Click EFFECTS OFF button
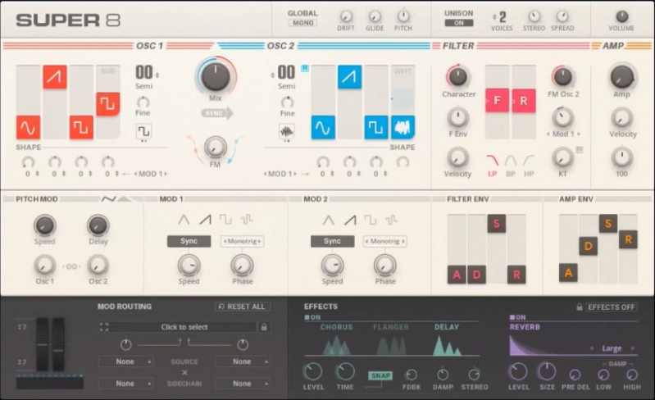This screenshot has height=400, width=655. click(x=612, y=307)
